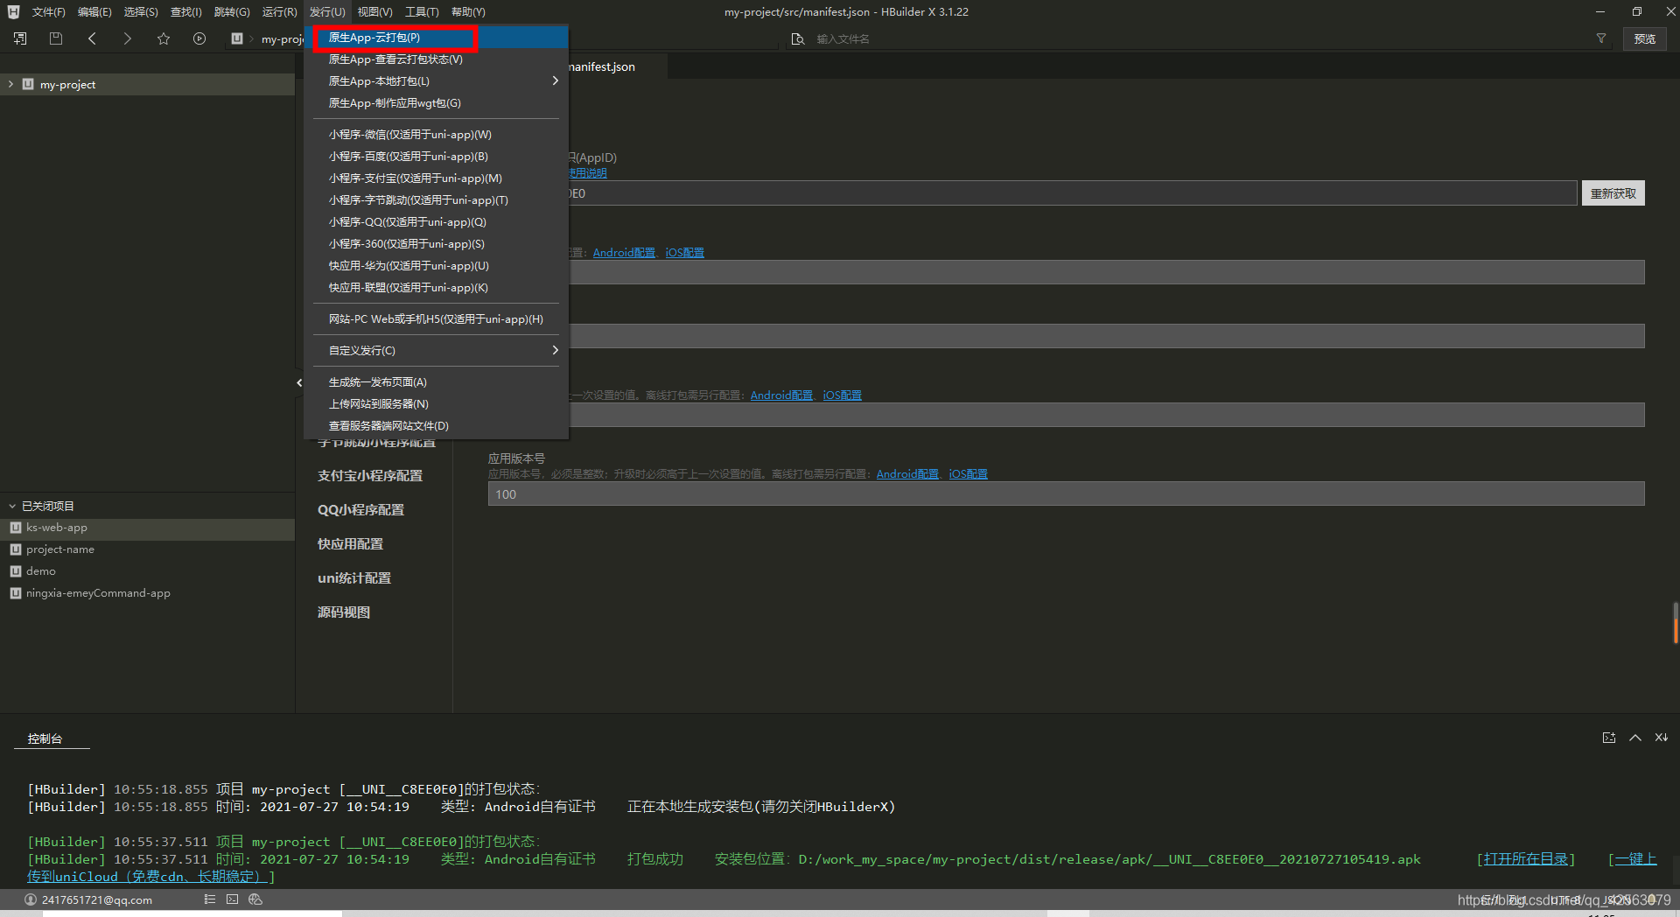Image resolution: width=1680 pixels, height=917 pixels.
Task: Click the file search icon beside 输入文件名
Action: tap(797, 38)
